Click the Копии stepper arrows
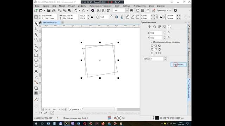The width and height of the screenshot is (225, 126). [x=165, y=59]
